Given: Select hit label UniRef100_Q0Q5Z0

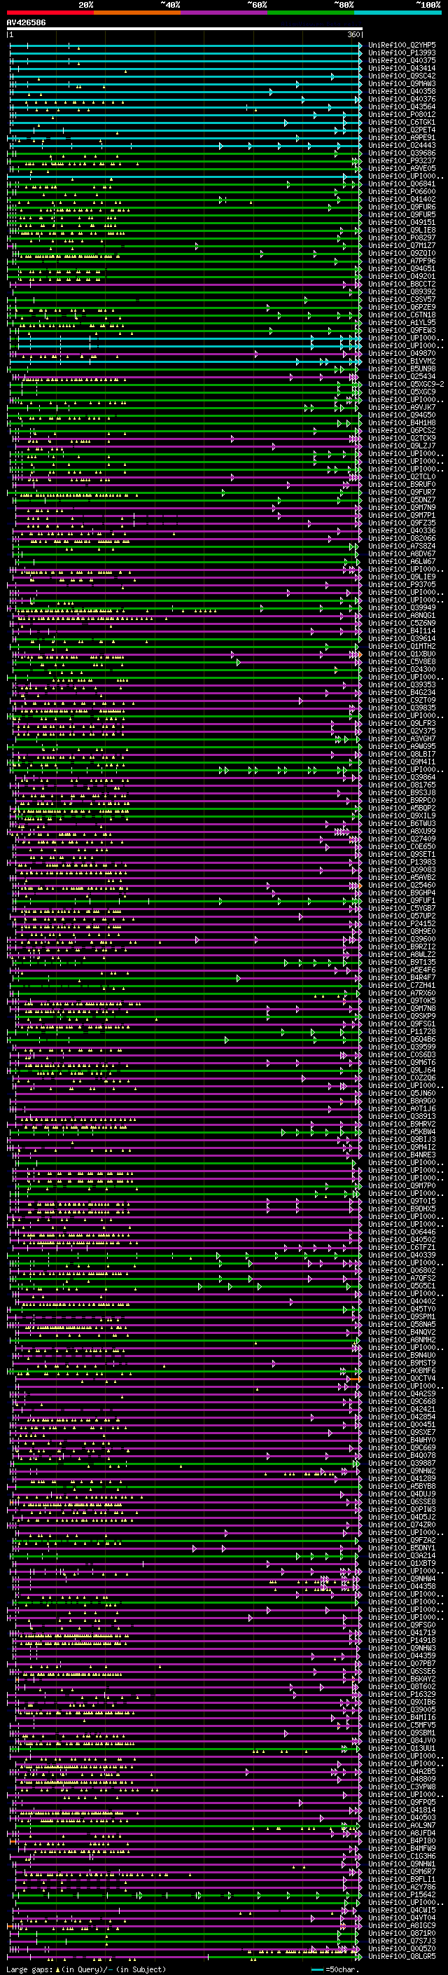Looking at the screenshot, I should coord(402,1948).
